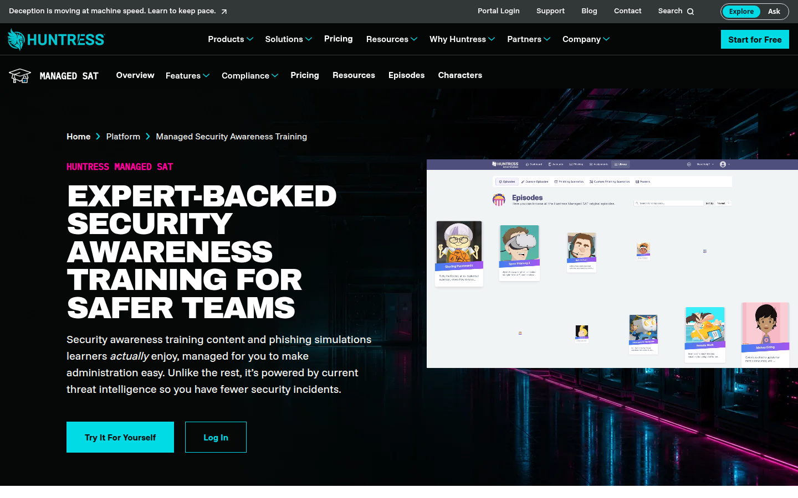Expand the Products dropdown menu
Screen dimensions: 798x498
point(231,39)
